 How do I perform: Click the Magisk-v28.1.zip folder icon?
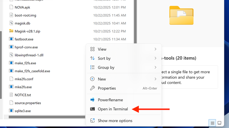pyautogui.click(x=11, y=31)
